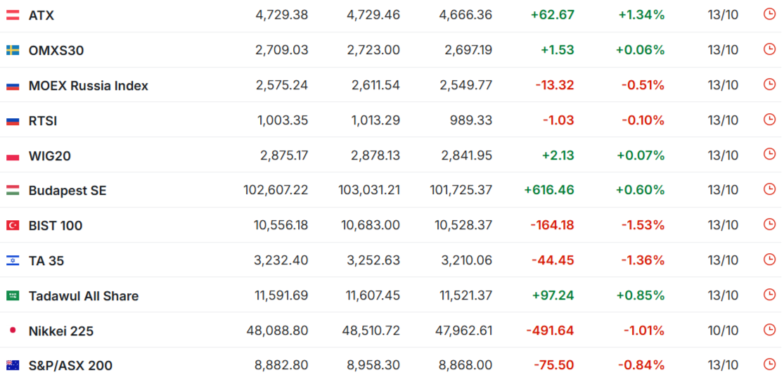Click the Israel flag beside TA 35

[13, 261]
